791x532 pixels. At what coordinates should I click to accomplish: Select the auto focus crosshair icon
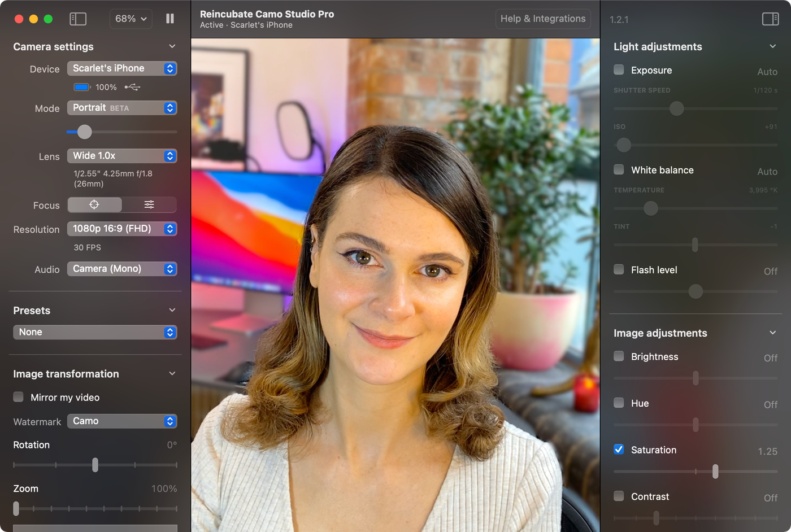94,205
